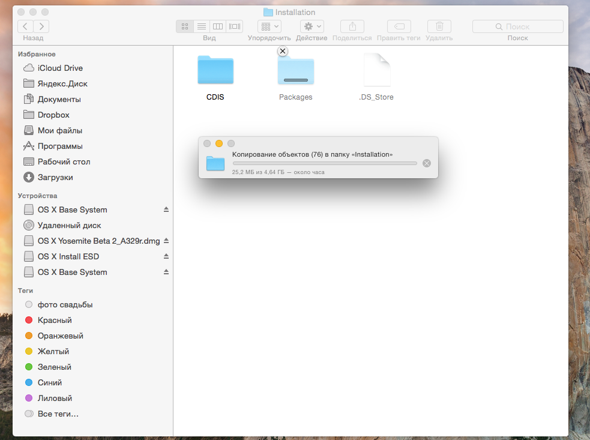Open Загрузки (Downloads) in sidebar
This screenshot has height=440, width=590.
[55, 177]
